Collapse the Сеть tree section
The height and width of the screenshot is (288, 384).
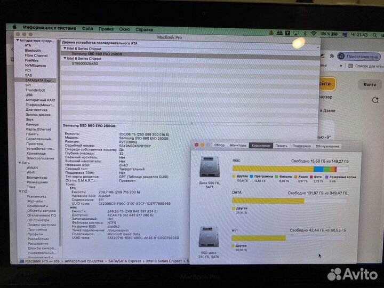[20, 163]
